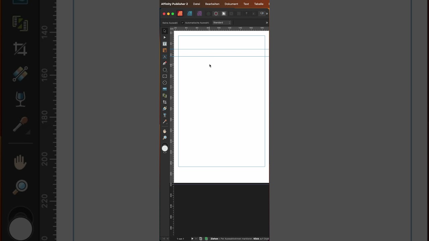Click the eye preview toolbar icon
Image resolution: width=429 pixels, height=241 pixels.
pos(262,14)
